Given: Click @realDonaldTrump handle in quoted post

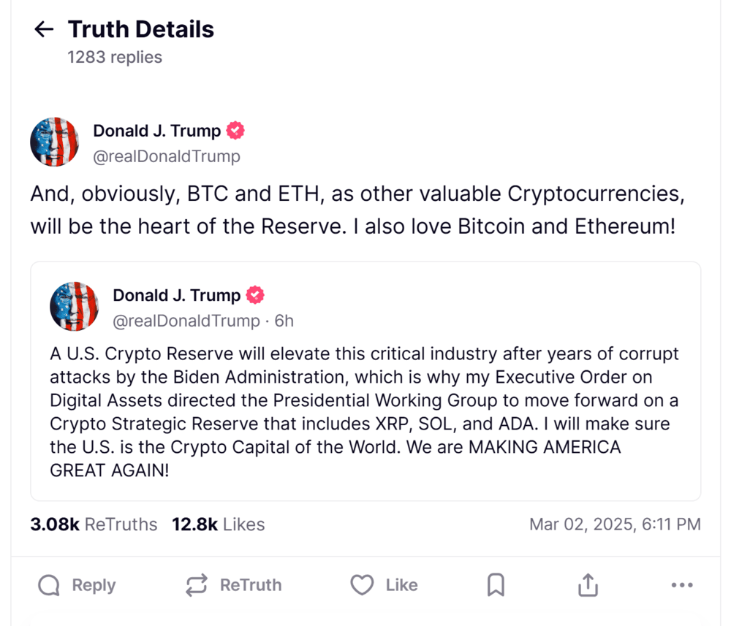Looking at the screenshot, I should click(186, 321).
